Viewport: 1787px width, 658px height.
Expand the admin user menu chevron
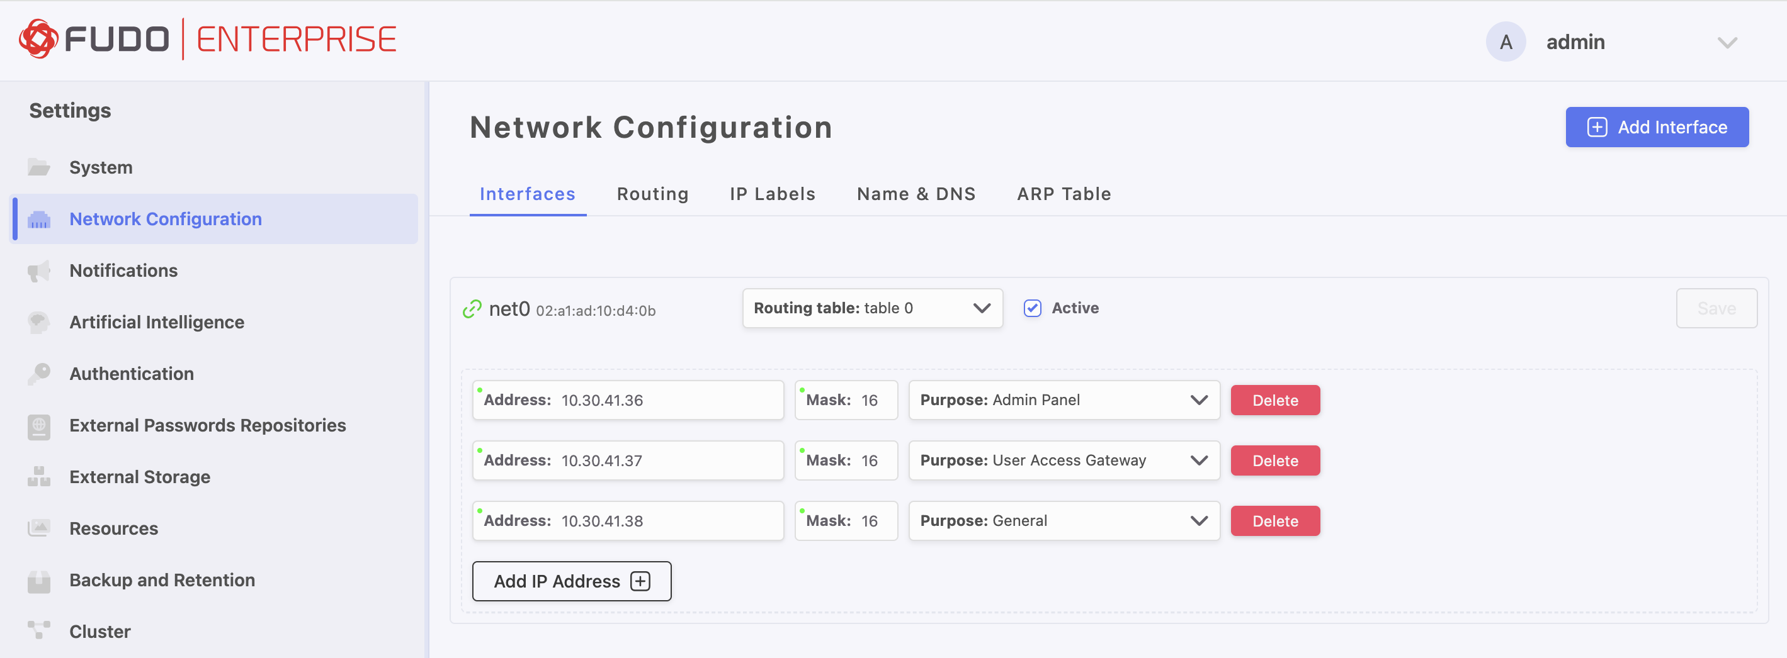[1727, 42]
